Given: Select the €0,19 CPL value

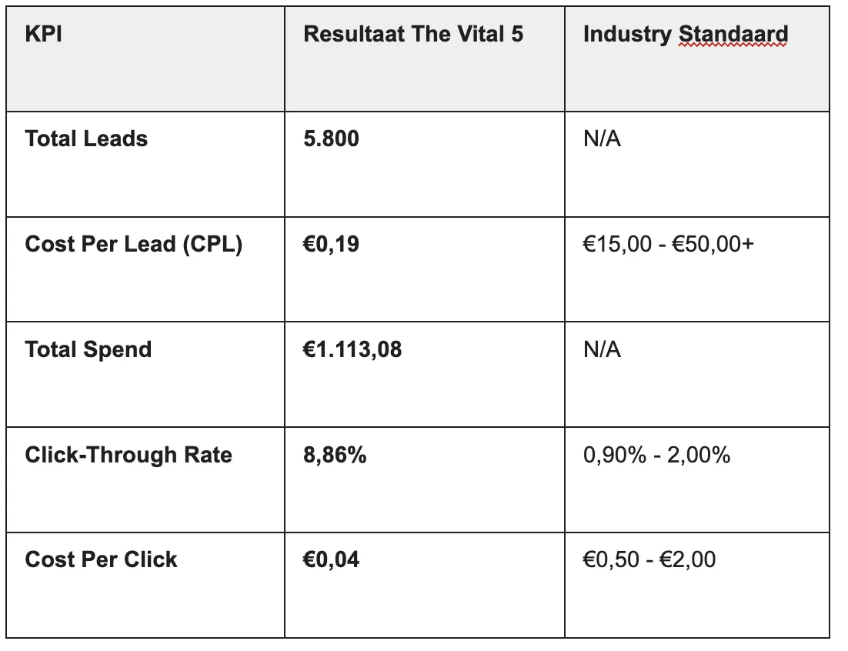Looking at the screenshot, I should (x=331, y=245).
